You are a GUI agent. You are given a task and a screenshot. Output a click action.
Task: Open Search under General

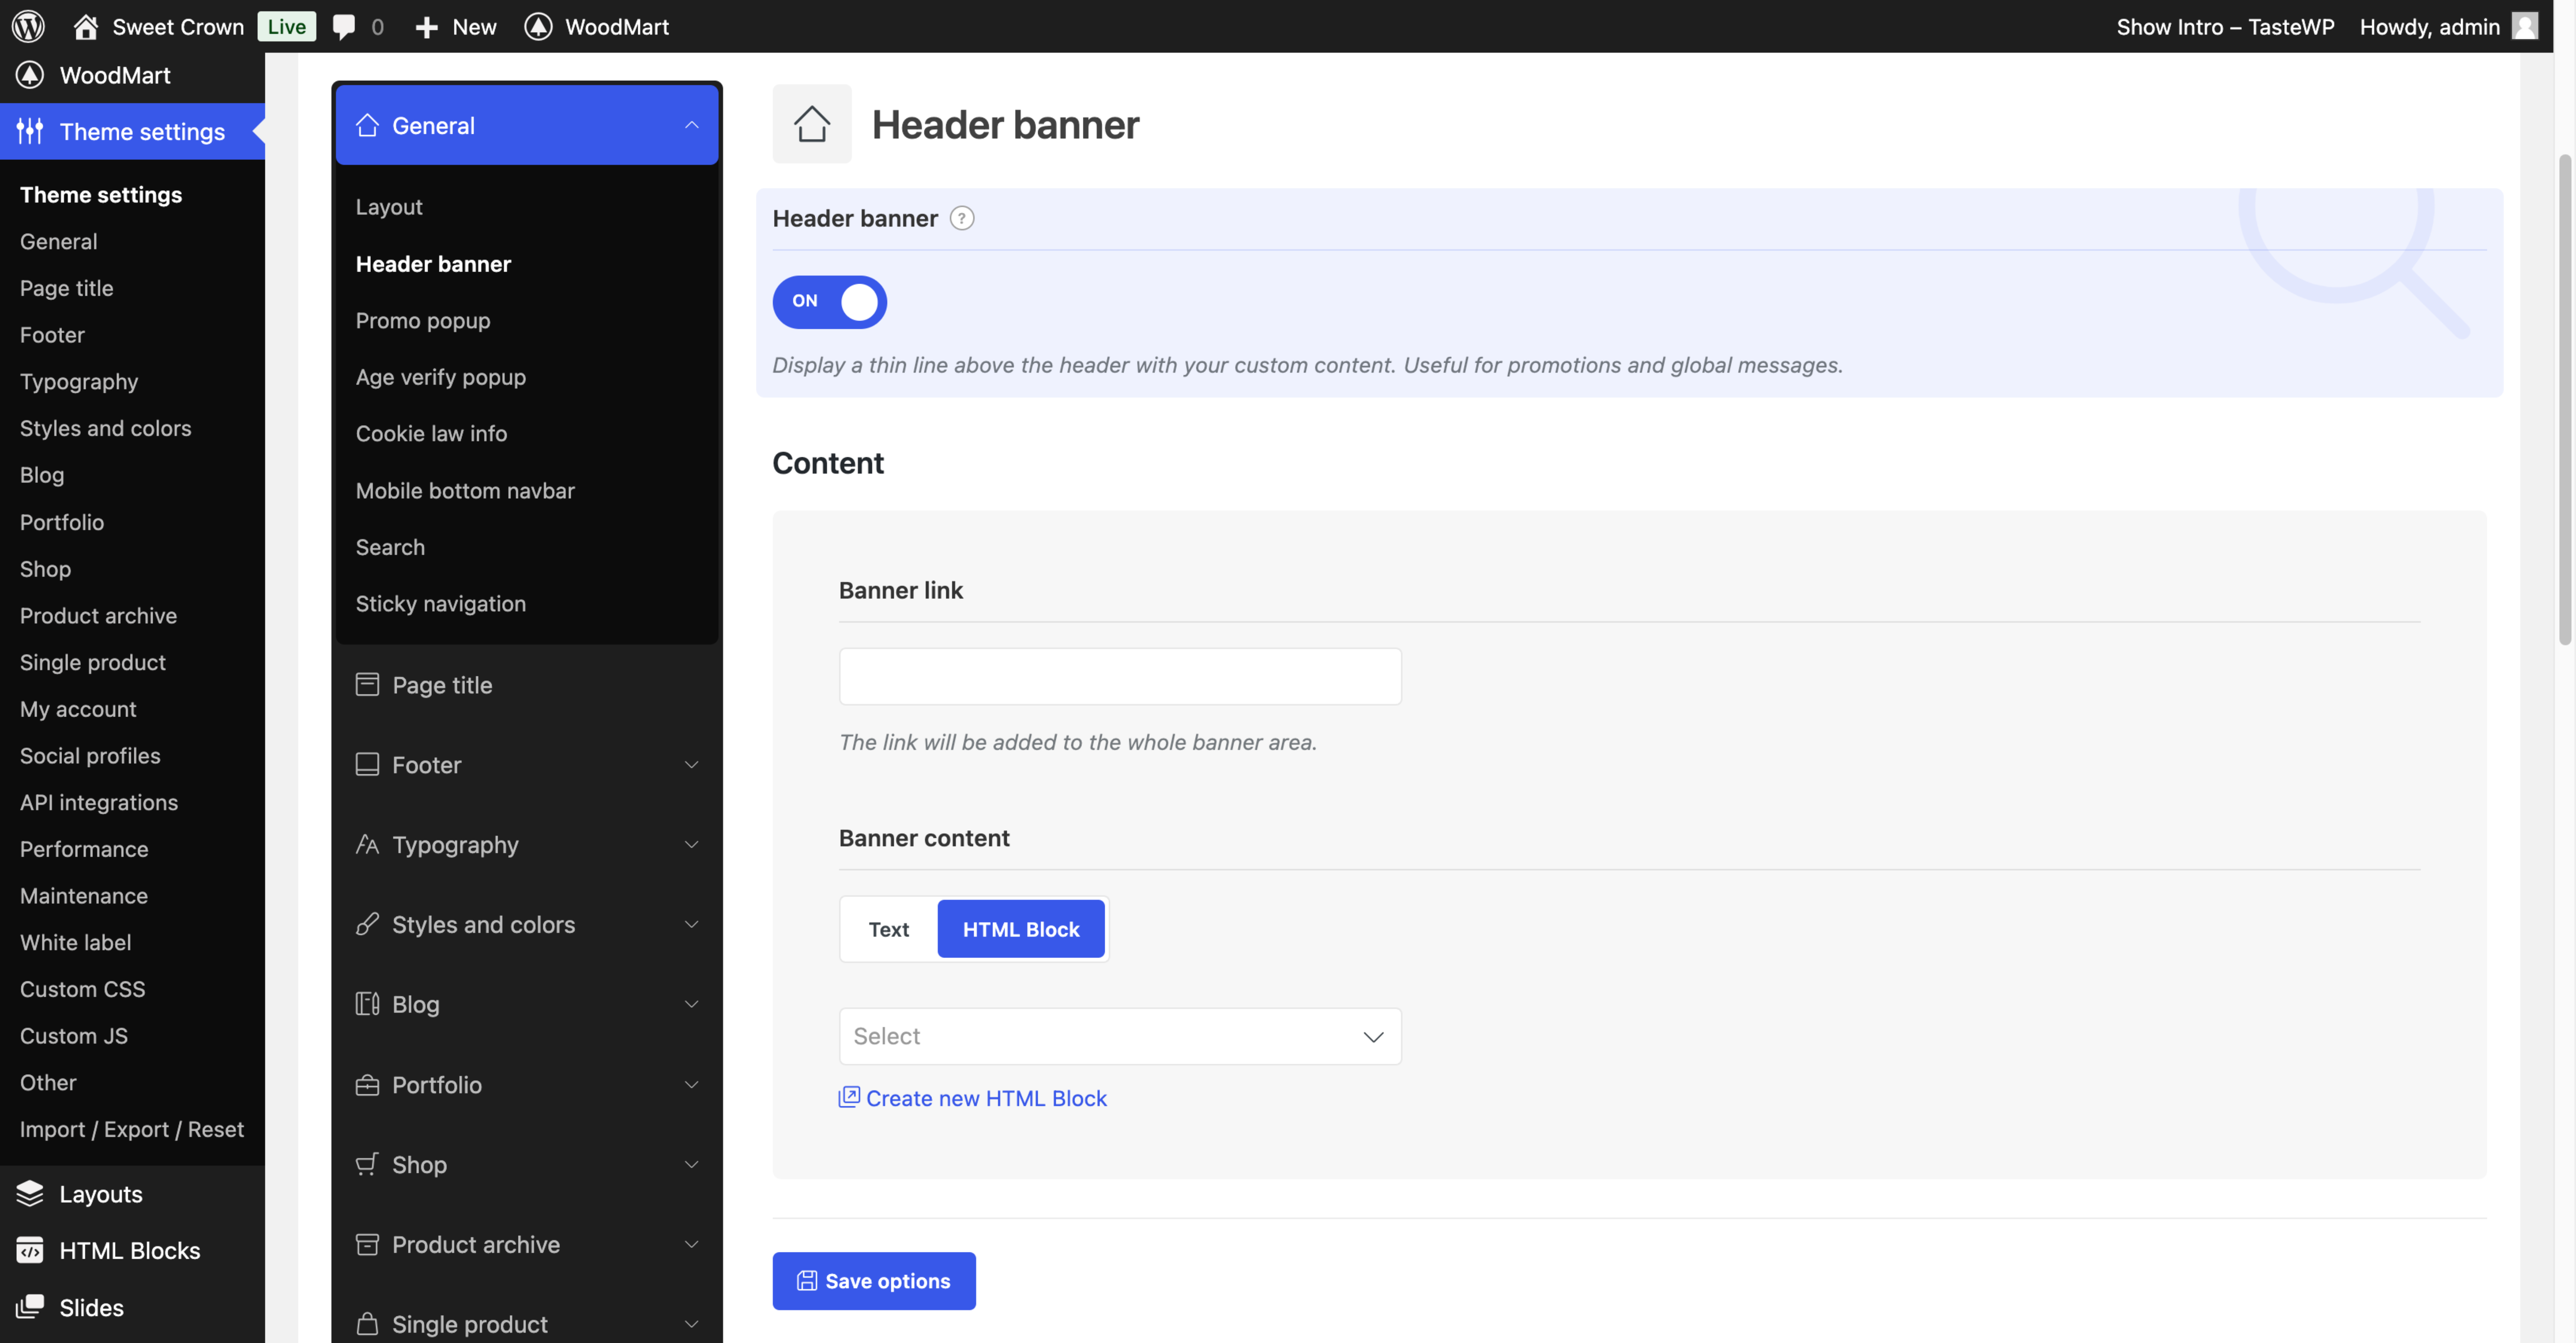[390, 547]
